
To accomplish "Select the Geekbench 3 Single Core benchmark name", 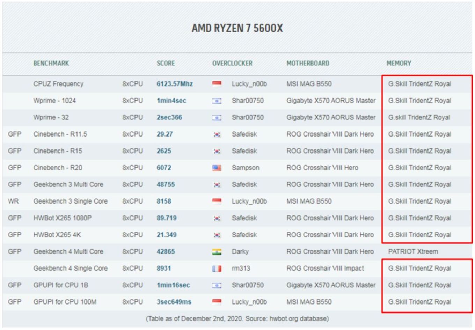I will [71, 201].
